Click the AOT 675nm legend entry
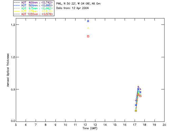The height and width of the screenshot is (135, 169). pyautogui.click(x=33, y=8)
